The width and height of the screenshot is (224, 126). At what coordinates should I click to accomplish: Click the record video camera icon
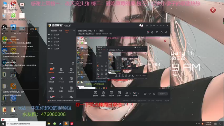(x=145, y=94)
